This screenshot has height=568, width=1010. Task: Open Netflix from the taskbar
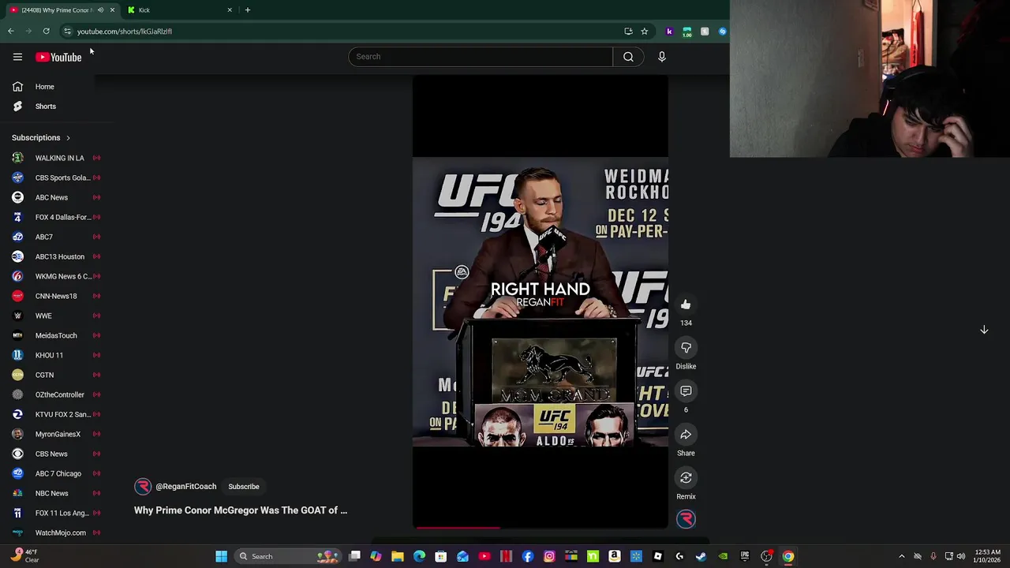[x=506, y=556]
